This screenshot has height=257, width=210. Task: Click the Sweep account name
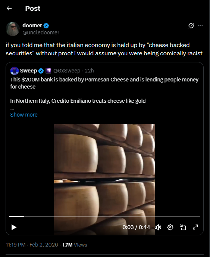coord(28,71)
